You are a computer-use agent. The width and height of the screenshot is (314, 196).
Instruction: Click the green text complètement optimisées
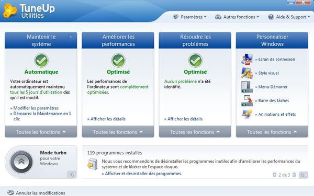point(118,90)
